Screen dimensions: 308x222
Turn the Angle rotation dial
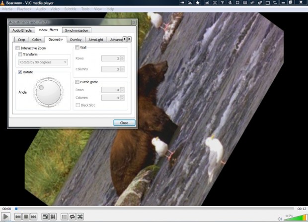(x=48, y=92)
